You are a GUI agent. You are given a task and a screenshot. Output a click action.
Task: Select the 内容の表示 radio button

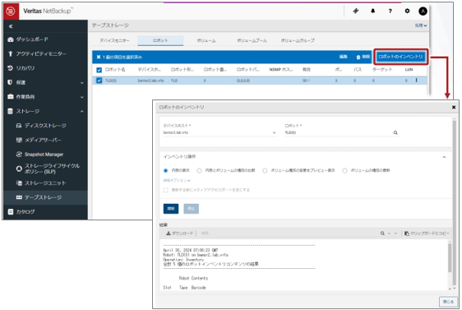(165, 170)
